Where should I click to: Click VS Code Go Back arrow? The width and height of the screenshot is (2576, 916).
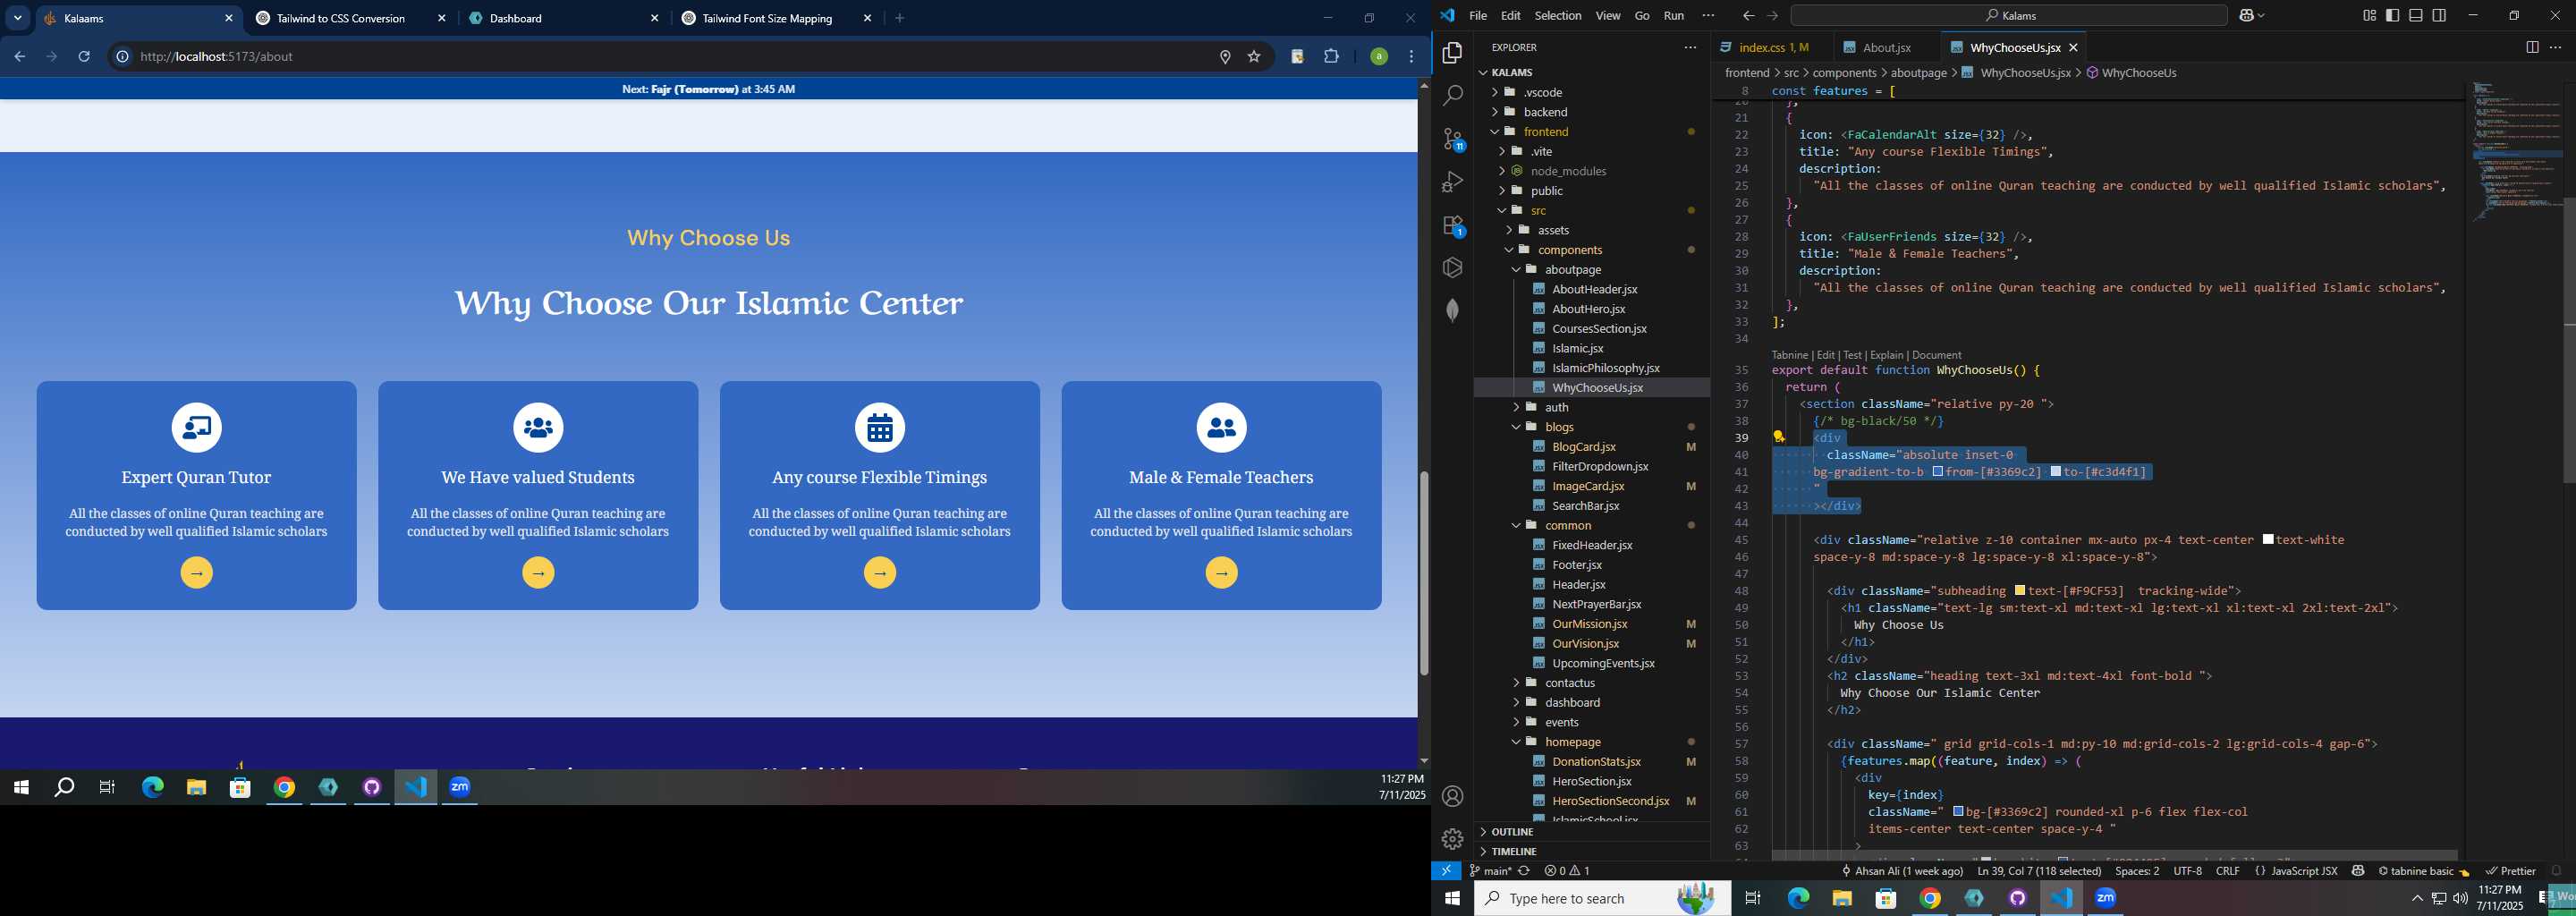[x=1748, y=15]
